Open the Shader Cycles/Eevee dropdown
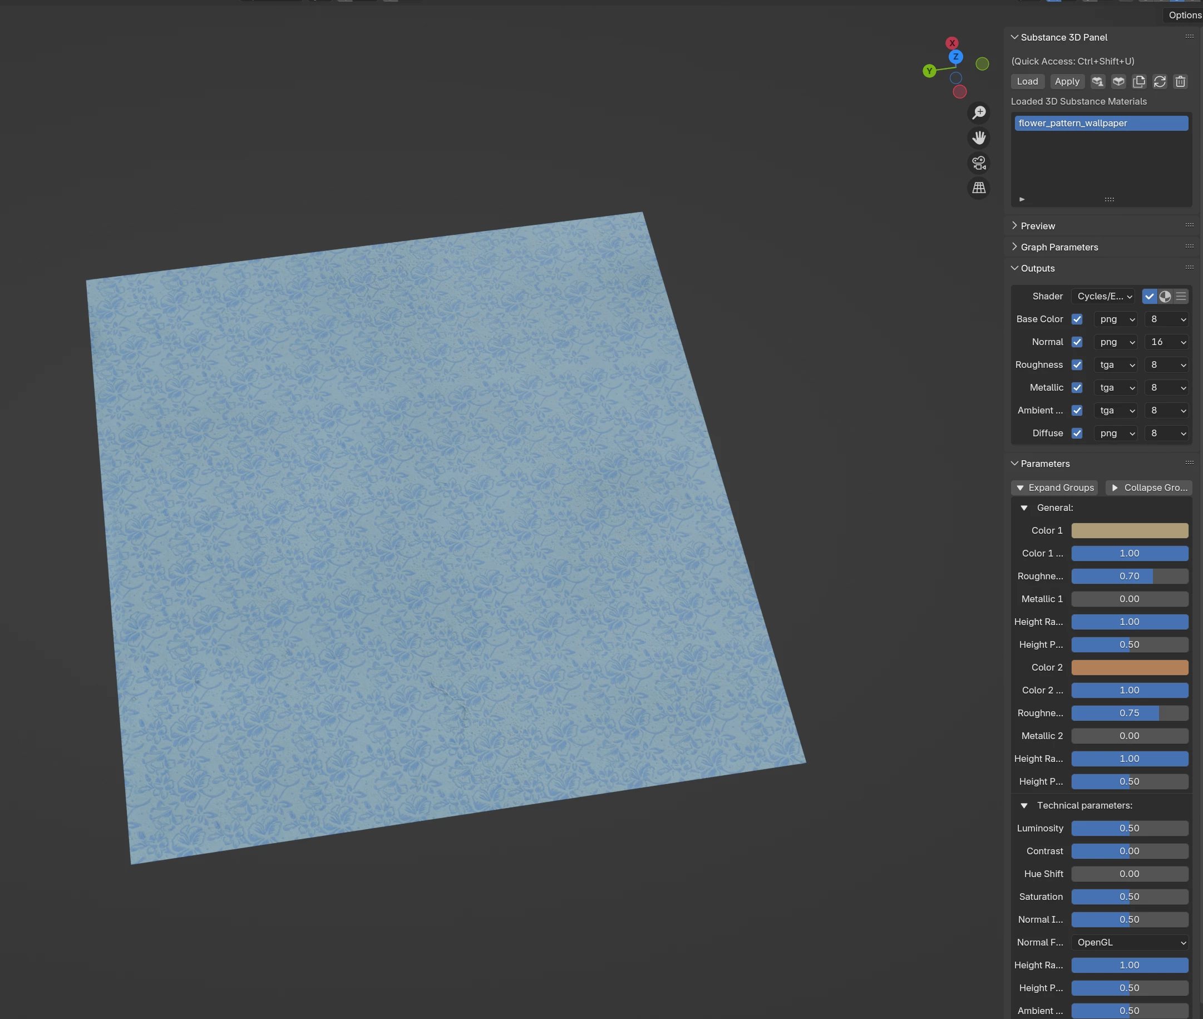This screenshot has height=1019, width=1203. (1102, 296)
